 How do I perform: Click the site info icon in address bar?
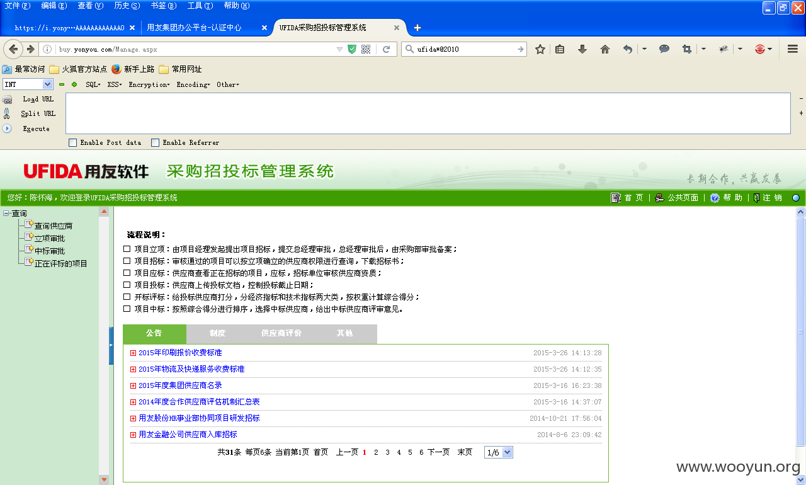[47, 49]
